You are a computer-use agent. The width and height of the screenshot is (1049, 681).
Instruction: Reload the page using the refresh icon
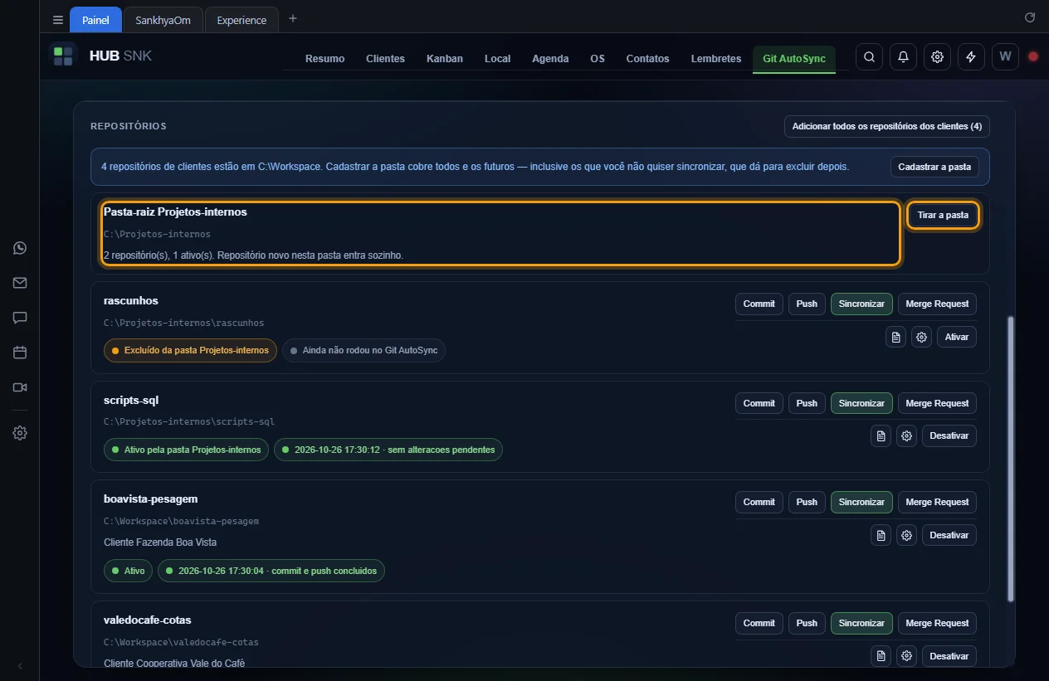point(1030,17)
